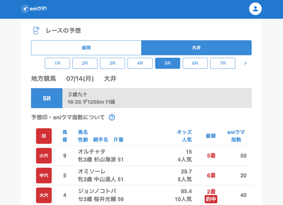
Task: Switch to the 盛岡 racecourse tab
Action: point(86,48)
